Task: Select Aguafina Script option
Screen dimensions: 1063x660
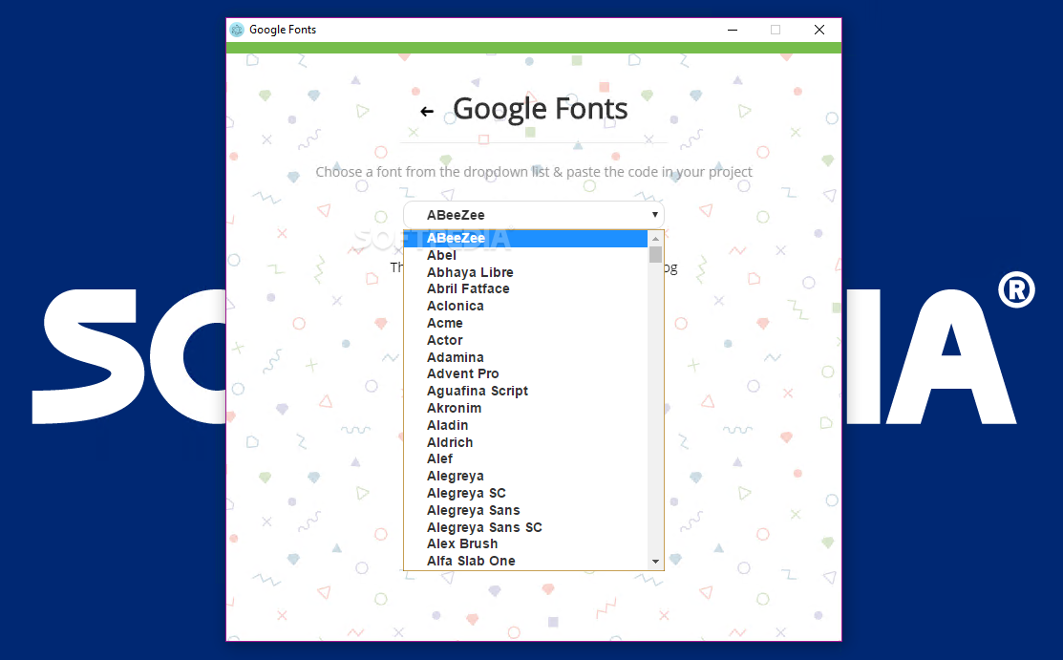Action: click(526, 392)
